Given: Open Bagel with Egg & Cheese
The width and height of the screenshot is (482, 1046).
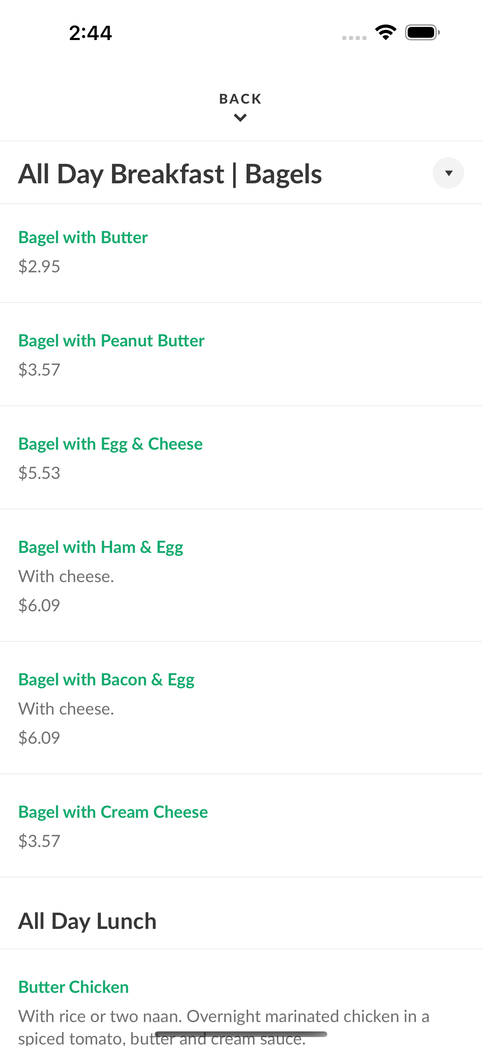Looking at the screenshot, I should 241,457.
